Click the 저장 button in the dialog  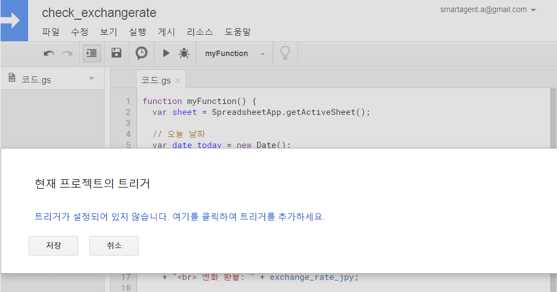click(53, 246)
